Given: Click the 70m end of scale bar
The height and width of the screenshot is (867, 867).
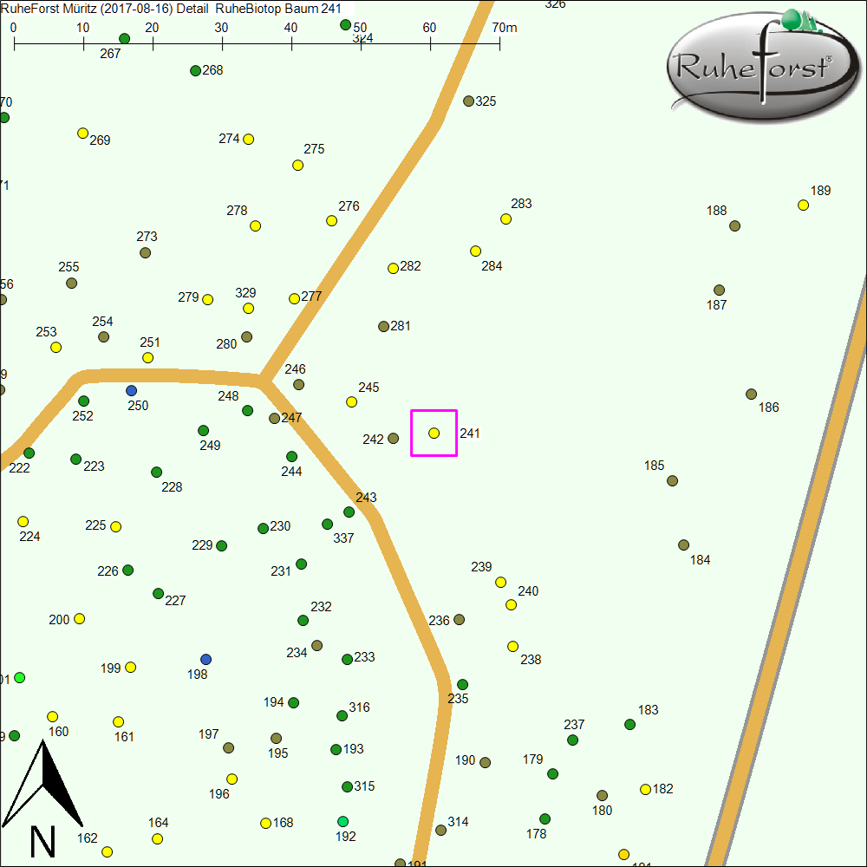Looking at the screenshot, I should point(499,40).
